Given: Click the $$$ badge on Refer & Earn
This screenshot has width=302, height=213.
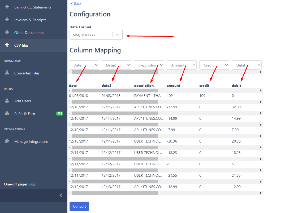Looking at the screenshot, I should 59,113.
